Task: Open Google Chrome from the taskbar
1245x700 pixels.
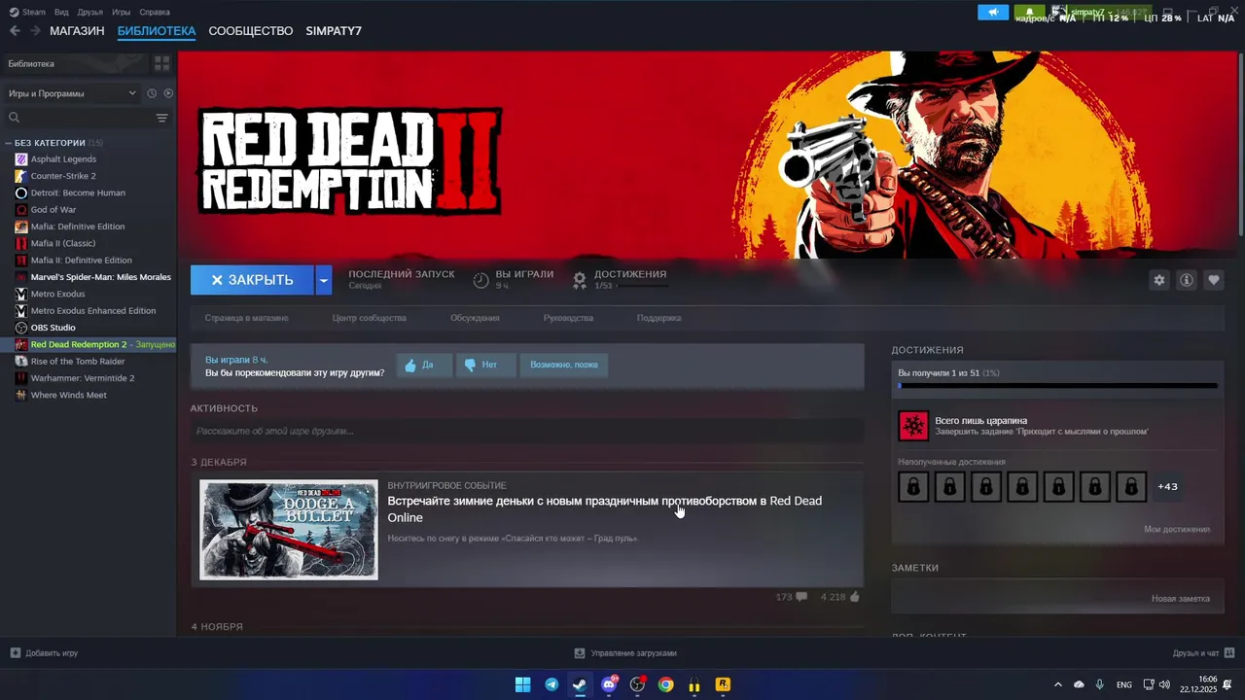Action: coord(665,684)
